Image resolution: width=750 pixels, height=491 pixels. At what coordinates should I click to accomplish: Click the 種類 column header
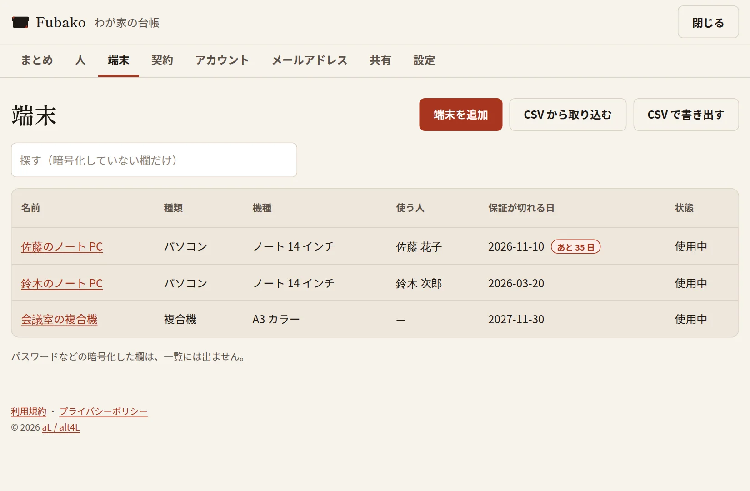173,208
